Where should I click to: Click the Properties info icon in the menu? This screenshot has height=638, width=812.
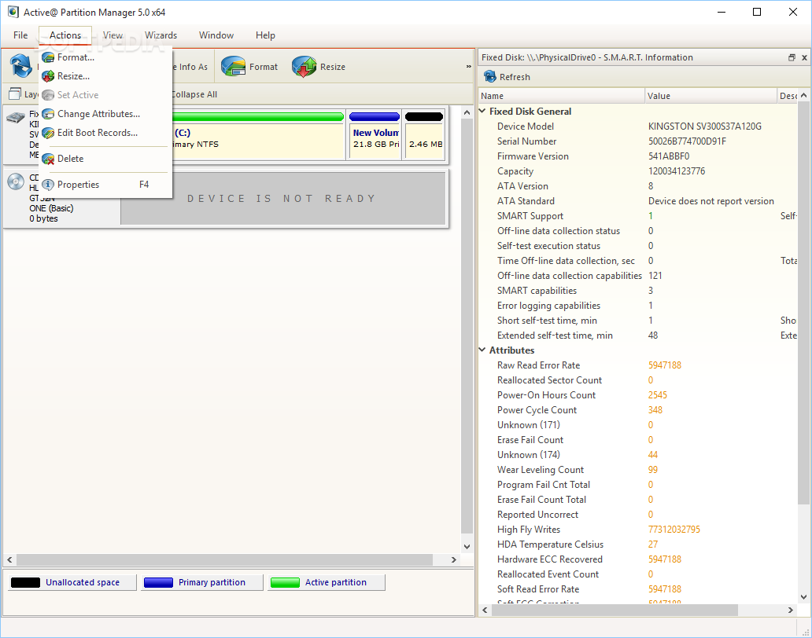click(x=48, y=185)
